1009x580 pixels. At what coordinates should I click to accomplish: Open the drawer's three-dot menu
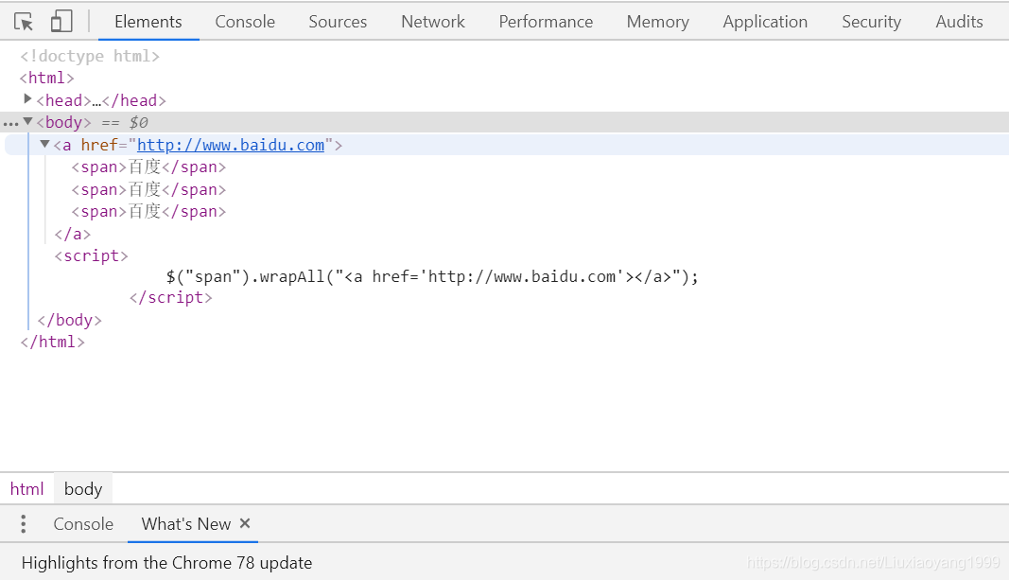coord(23,524)
